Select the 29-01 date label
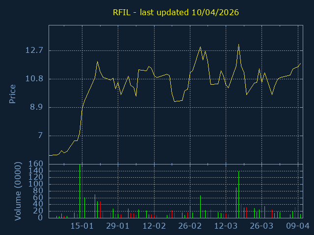Image resolution: width=314 pixels, height=235 pixels. (x=118, y=226)
